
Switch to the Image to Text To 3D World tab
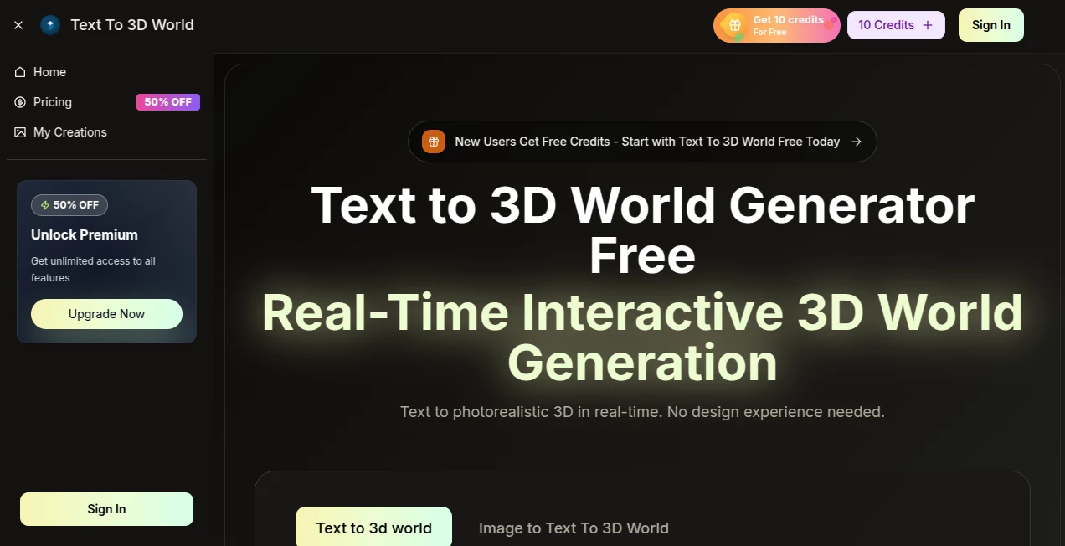574,528
